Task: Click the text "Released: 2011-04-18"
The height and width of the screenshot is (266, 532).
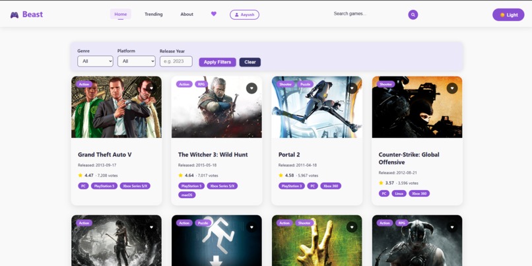Action: (298, 165)
